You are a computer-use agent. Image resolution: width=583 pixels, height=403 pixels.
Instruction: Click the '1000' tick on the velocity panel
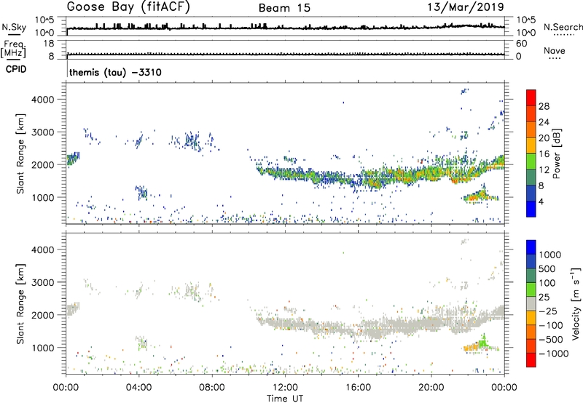point(43,348)
